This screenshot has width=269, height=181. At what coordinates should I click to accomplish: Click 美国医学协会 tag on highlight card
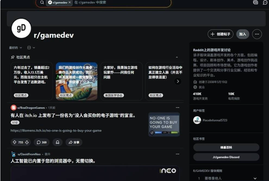114,95
